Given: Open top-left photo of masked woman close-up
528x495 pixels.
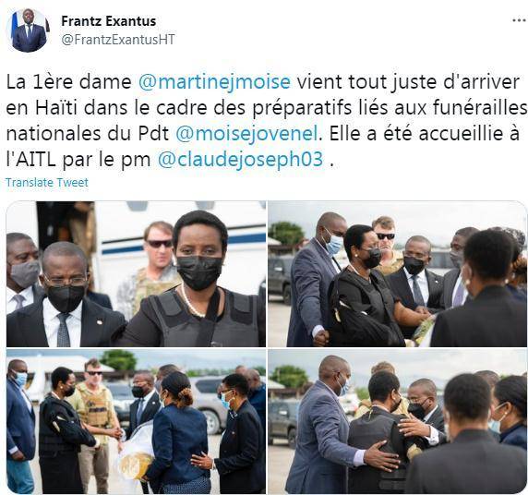Looking at the screenshot, I should coord(136,274).
